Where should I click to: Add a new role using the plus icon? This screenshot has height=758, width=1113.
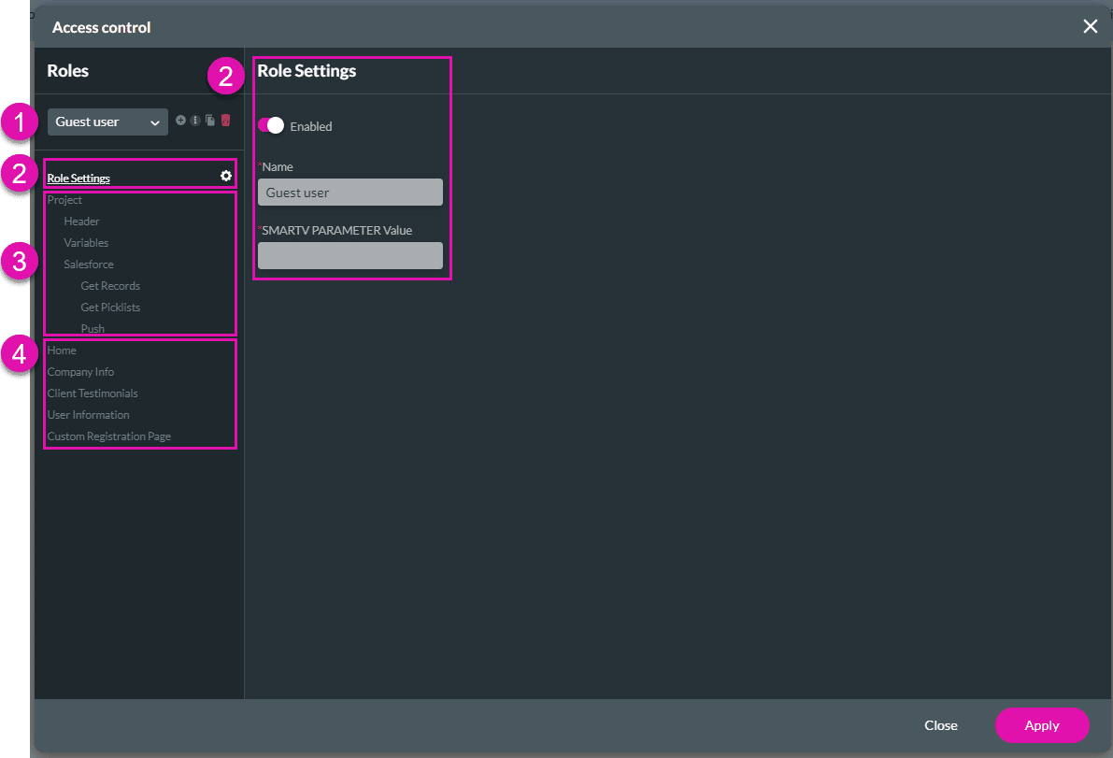(179, 120)
